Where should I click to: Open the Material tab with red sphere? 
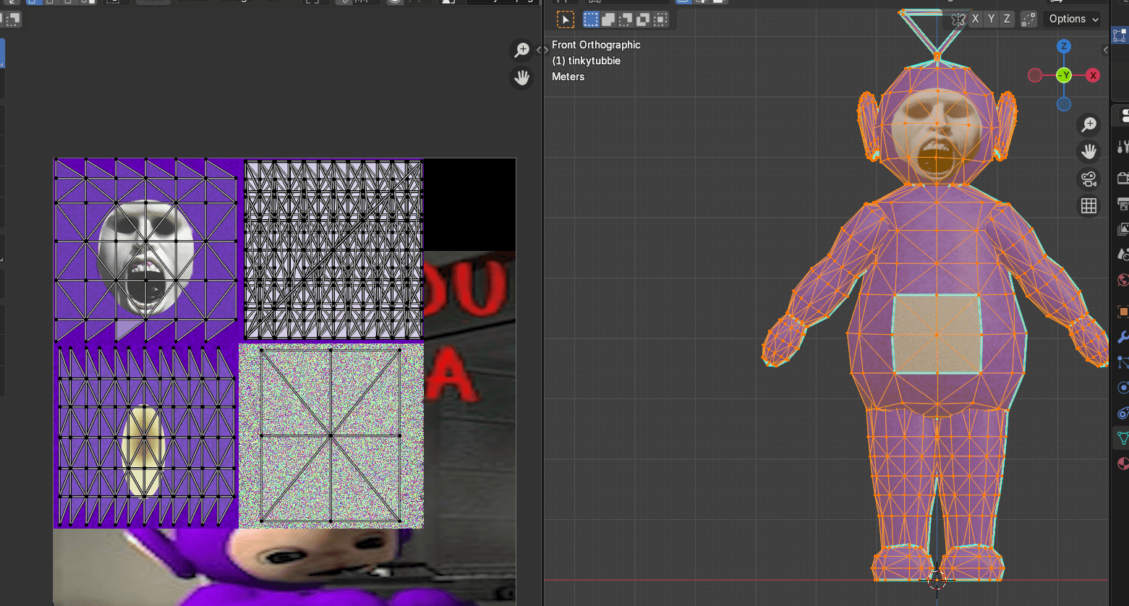(1122, 464)
